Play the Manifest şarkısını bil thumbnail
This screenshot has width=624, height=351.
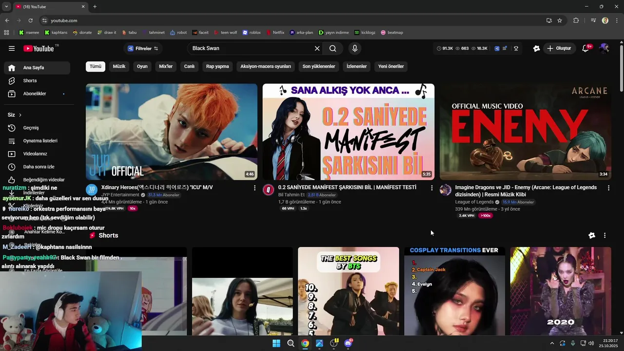(349, 132)
